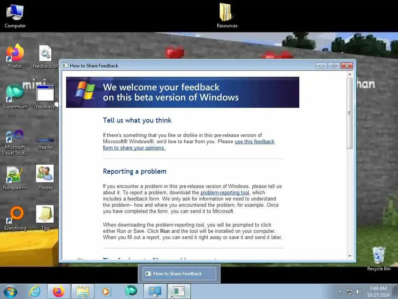Click the scrollbar up arrow in feedback window
Image resolution: width=398 pixels, height=299 pixels.
tap(350, 74)
